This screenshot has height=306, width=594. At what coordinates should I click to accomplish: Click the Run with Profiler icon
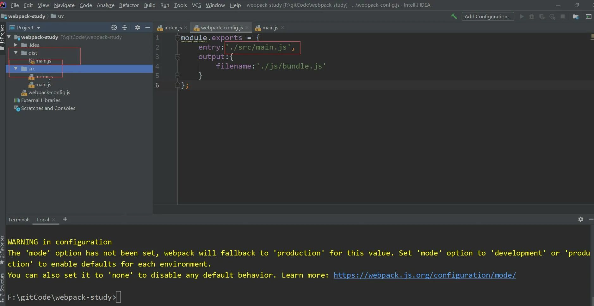click(x=552, y=16)
